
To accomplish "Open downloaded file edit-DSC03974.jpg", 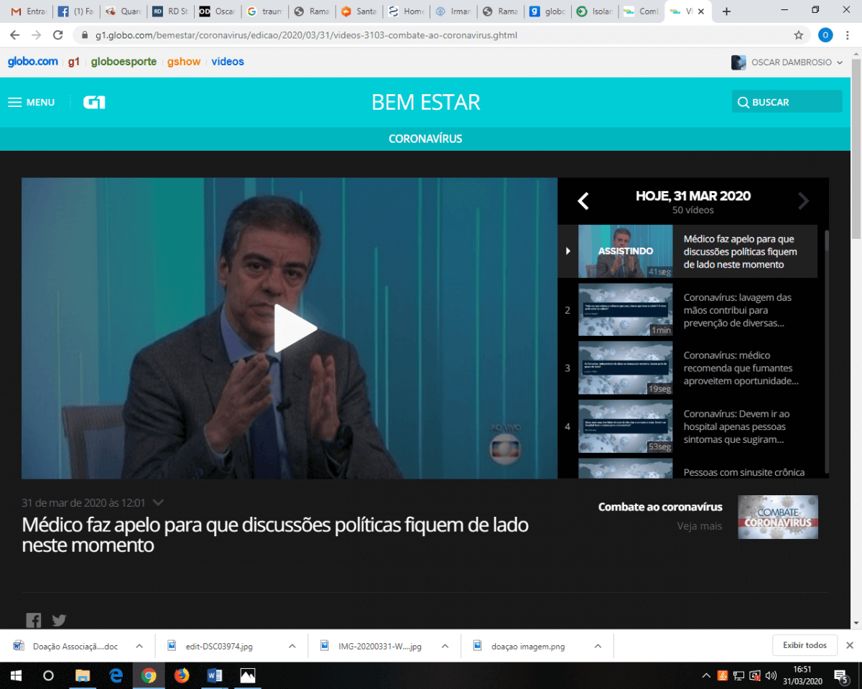I will coord(218,646).
